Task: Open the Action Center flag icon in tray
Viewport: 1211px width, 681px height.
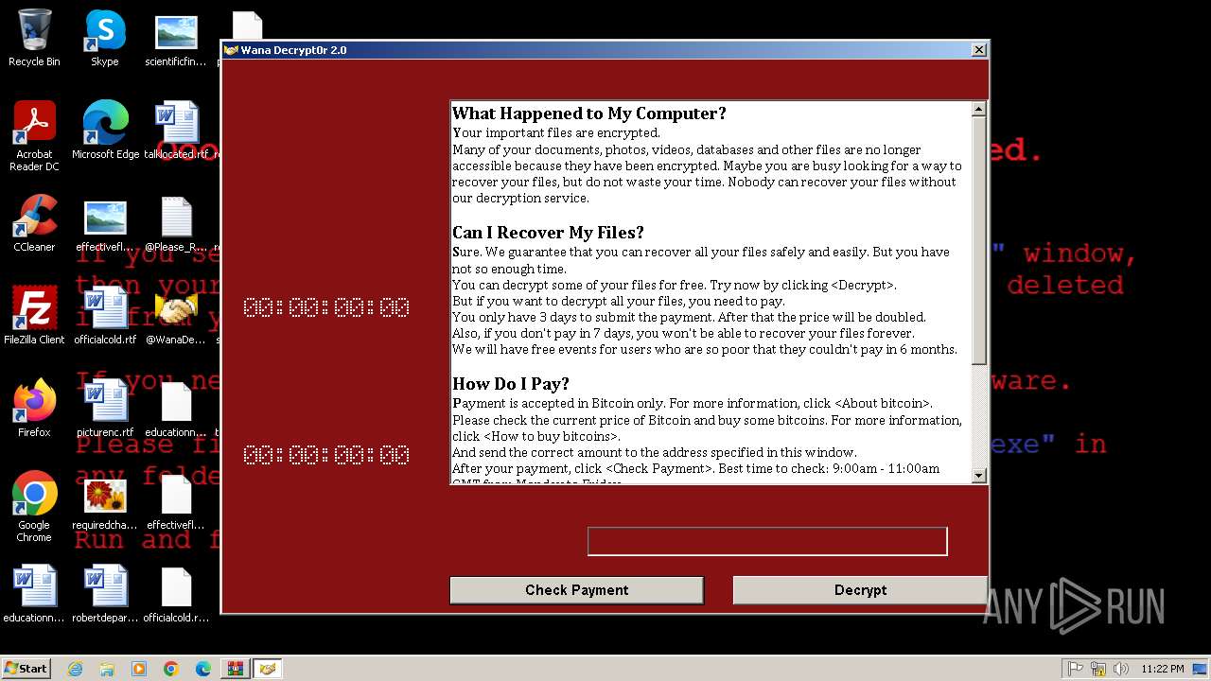Action: 1076,669
